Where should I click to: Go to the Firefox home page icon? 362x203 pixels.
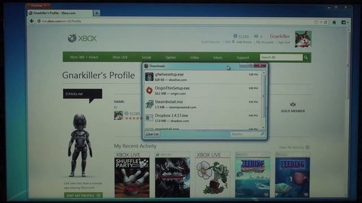coord(334,23)
